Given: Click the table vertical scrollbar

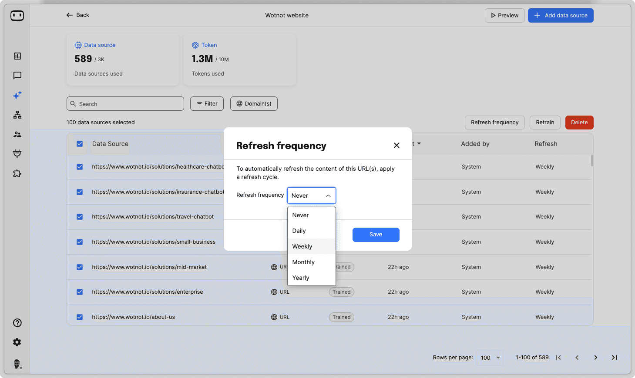Looking at the screenshot, I should click(x=592, y=160).
